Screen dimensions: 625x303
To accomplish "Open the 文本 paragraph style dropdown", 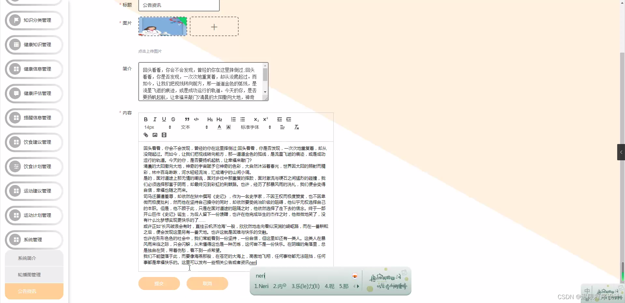I will pyautogui.click(x=194, y=127).
